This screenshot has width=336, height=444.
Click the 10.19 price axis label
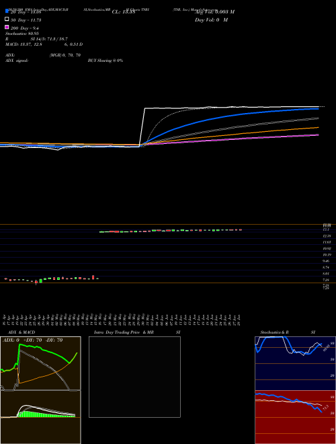coord(327,255)
